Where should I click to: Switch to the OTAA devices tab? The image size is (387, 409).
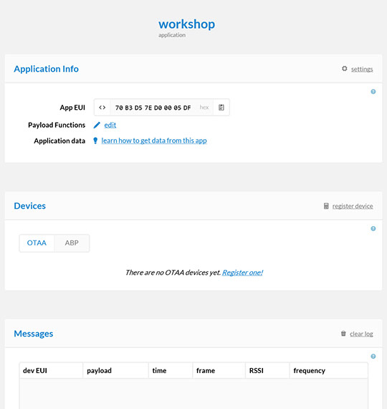(x=37, y=243)
